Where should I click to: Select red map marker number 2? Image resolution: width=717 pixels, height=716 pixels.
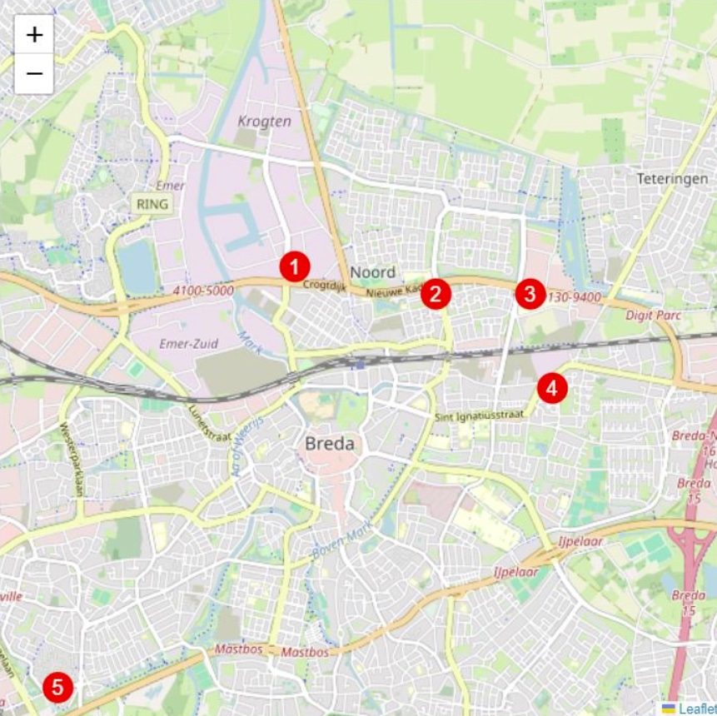click(436, 294)
